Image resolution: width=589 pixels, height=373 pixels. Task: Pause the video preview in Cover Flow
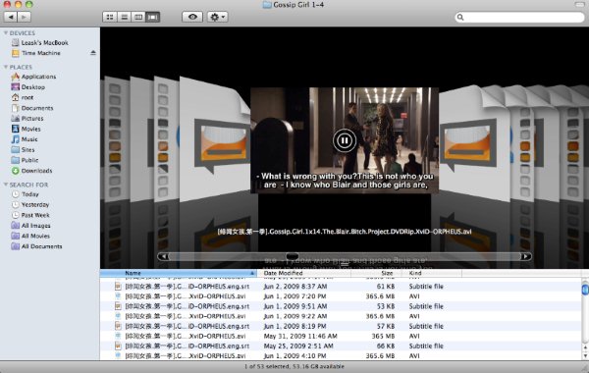[x=345, y=140]
